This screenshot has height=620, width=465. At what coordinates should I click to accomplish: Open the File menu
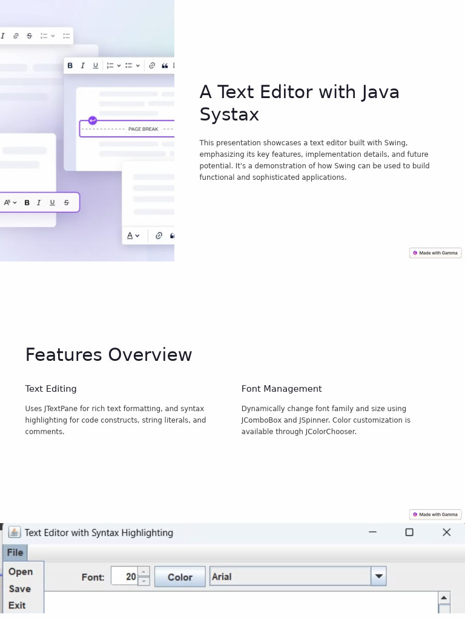15,552
